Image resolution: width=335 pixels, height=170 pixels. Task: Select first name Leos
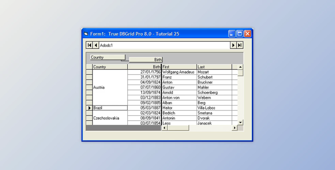pyautogui.click(x=179, y=123)
